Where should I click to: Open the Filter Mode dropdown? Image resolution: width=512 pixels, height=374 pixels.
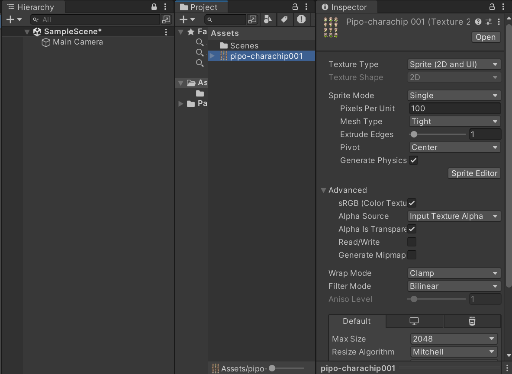[x=454, y=286]
